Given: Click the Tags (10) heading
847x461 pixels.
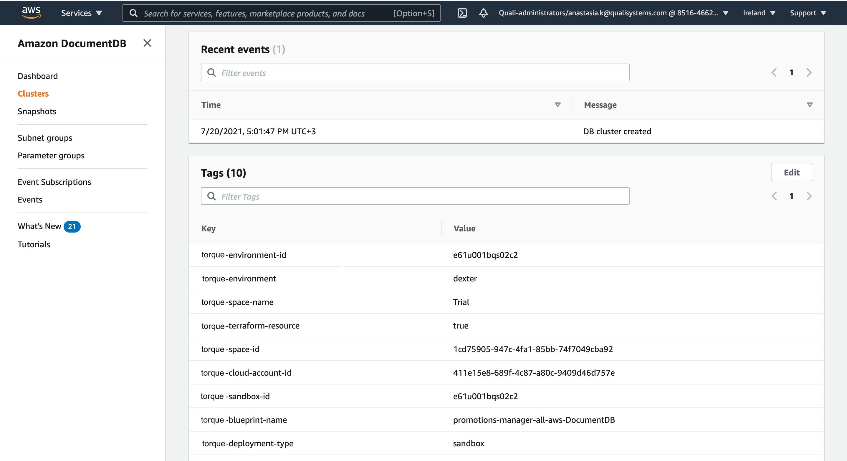Looking at the screenshot, I should (223, 173).
